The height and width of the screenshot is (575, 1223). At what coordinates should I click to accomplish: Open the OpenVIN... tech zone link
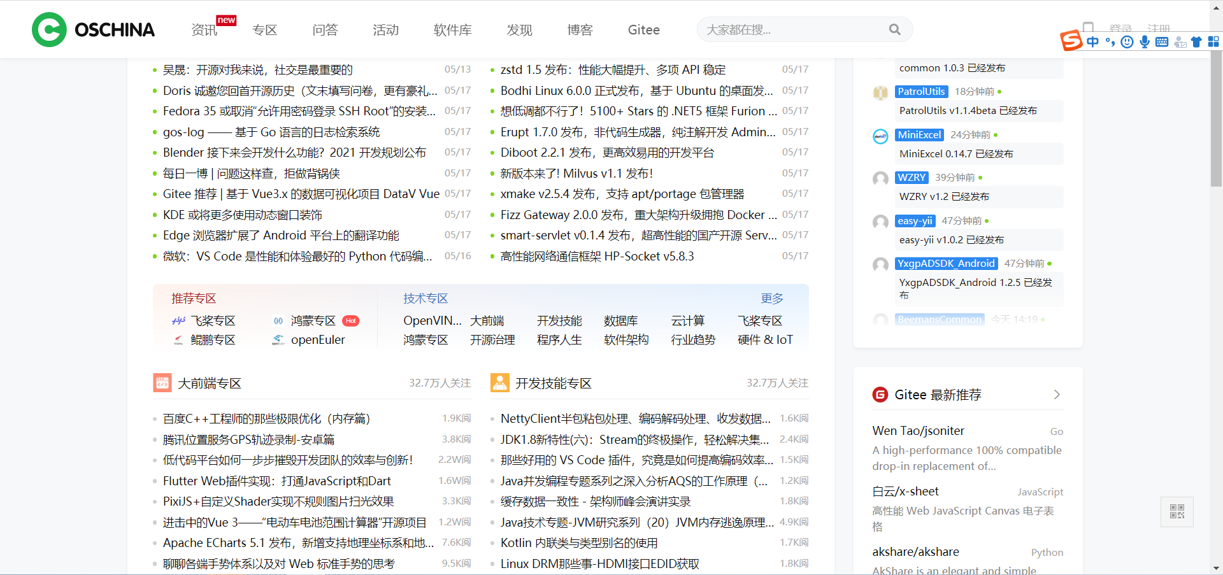(432, 321)
